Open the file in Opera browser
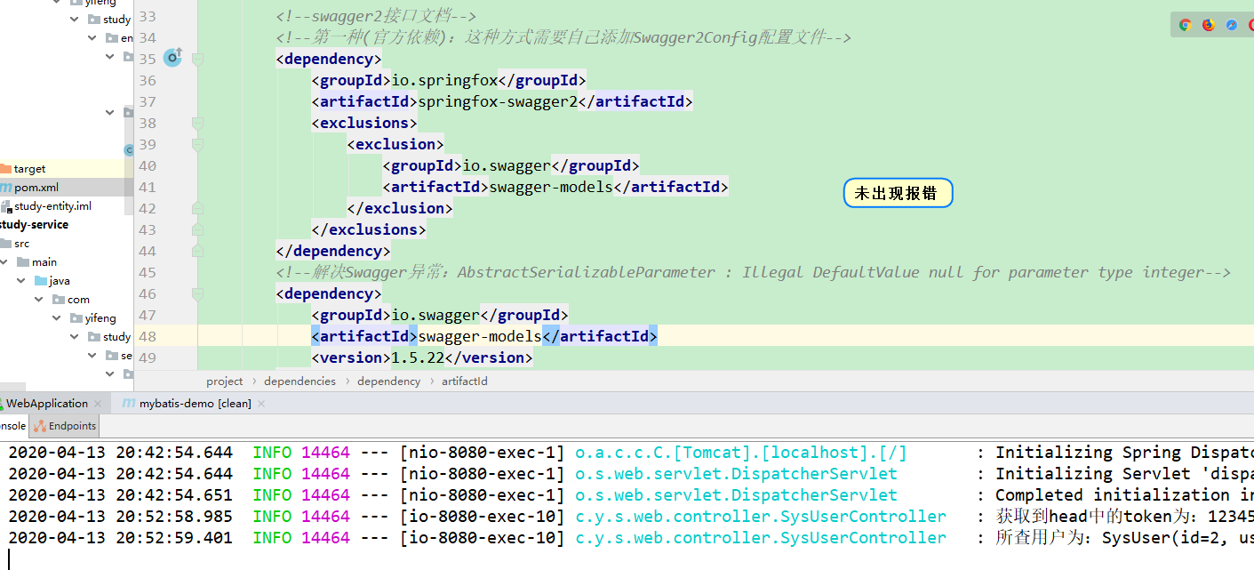 click(x=1250, y=25)
